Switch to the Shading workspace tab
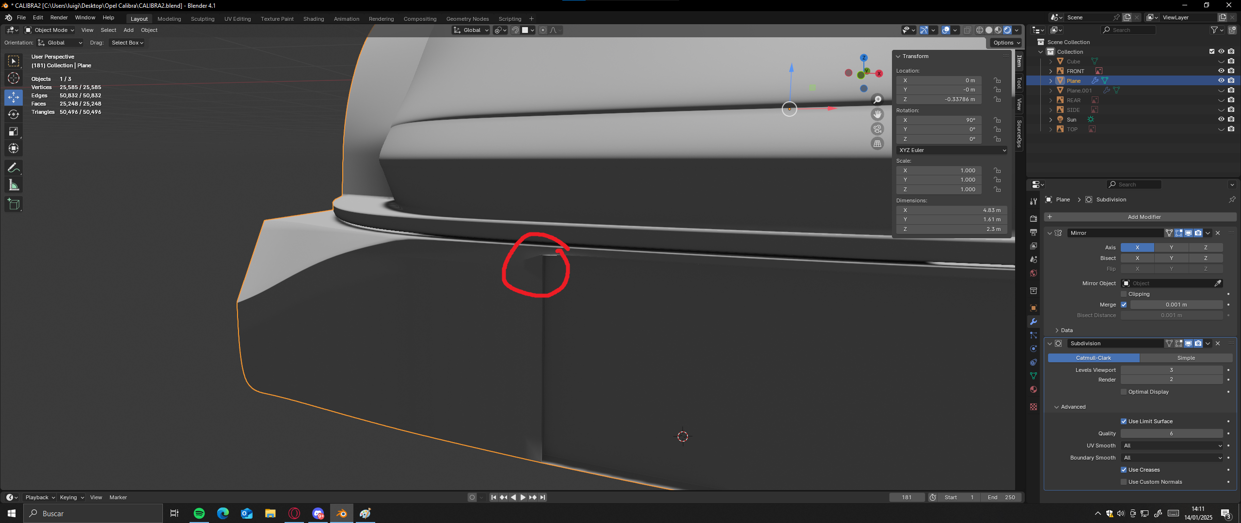 [314, 19]
